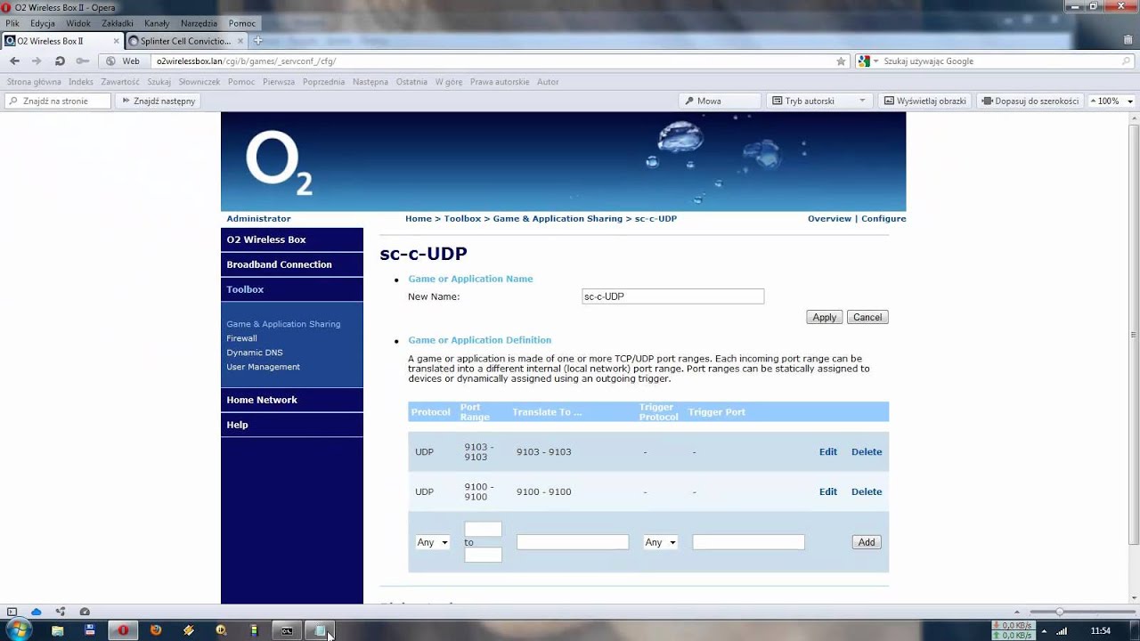Switch to Splinter Cell Conviction tab

pos(186,41)
